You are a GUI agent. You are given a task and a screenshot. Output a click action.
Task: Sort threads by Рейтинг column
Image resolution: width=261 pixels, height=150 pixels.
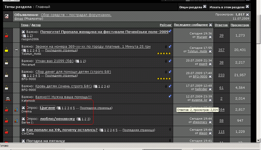pos(166,25)
